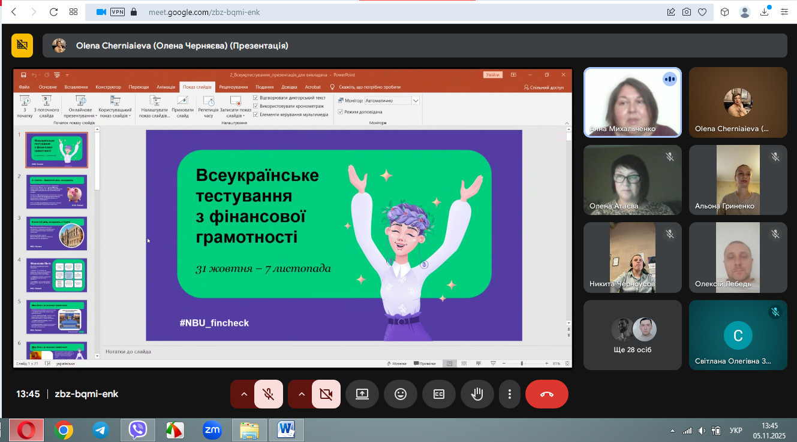The width and height of the screenshot is (797, 442).
Task: Click the raise hand icon
Action: [477, 394]
